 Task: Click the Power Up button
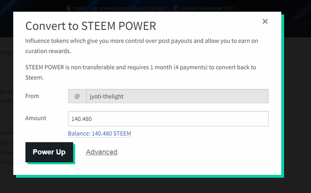tap(49, 152)
